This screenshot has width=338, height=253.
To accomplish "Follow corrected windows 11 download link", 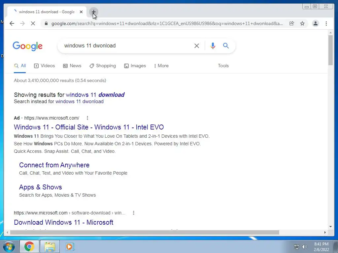I will click(x=95, y=95).
